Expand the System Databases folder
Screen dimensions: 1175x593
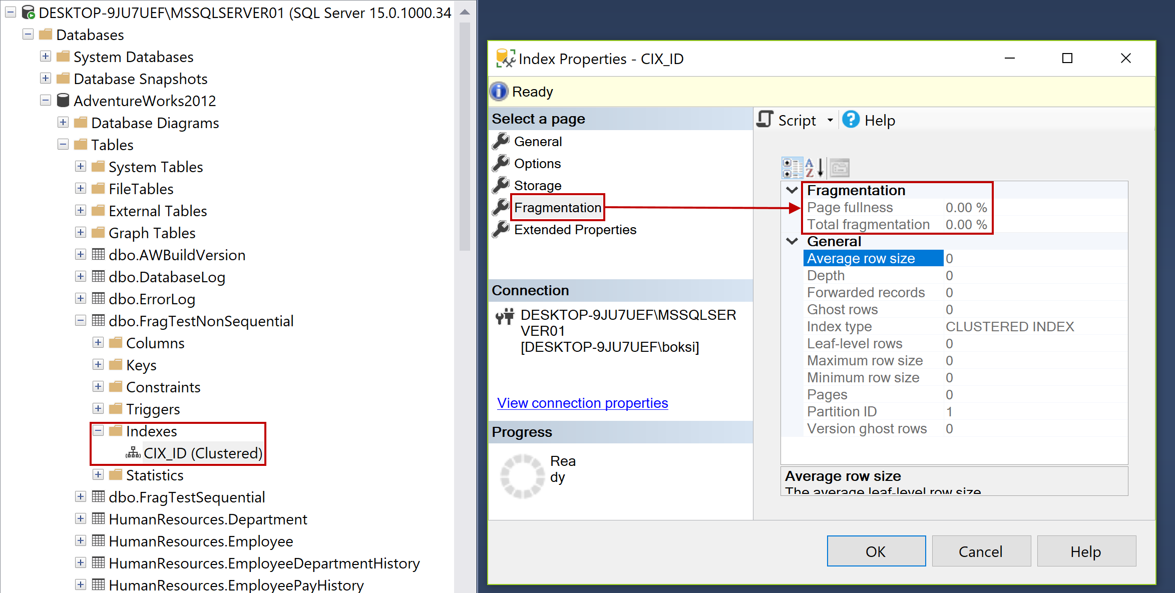(x=46, y=57)
